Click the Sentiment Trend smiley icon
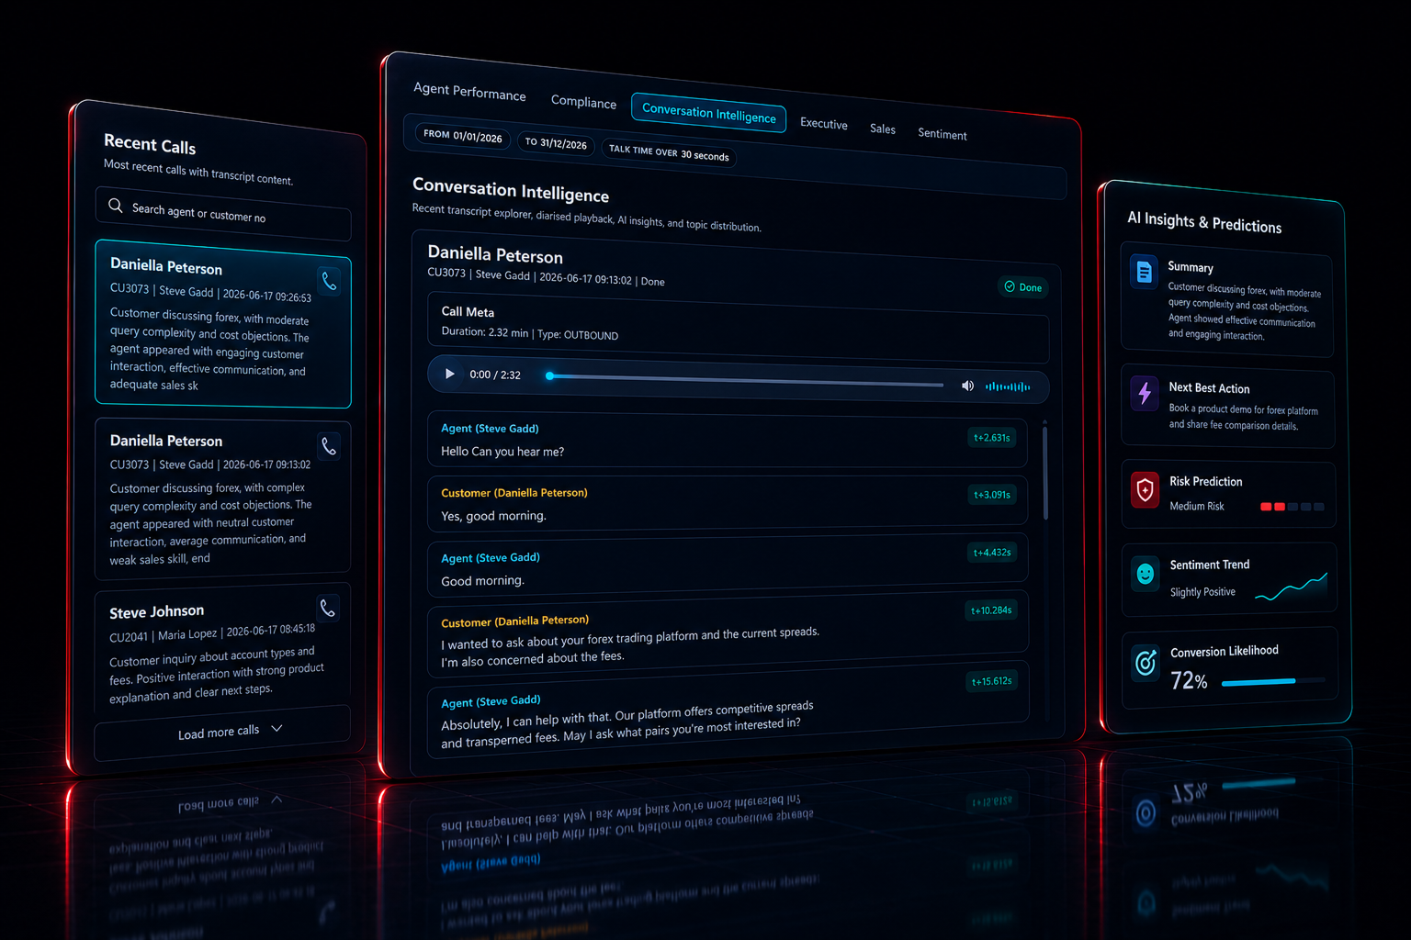The image size is (1411, 940). 1146,574
